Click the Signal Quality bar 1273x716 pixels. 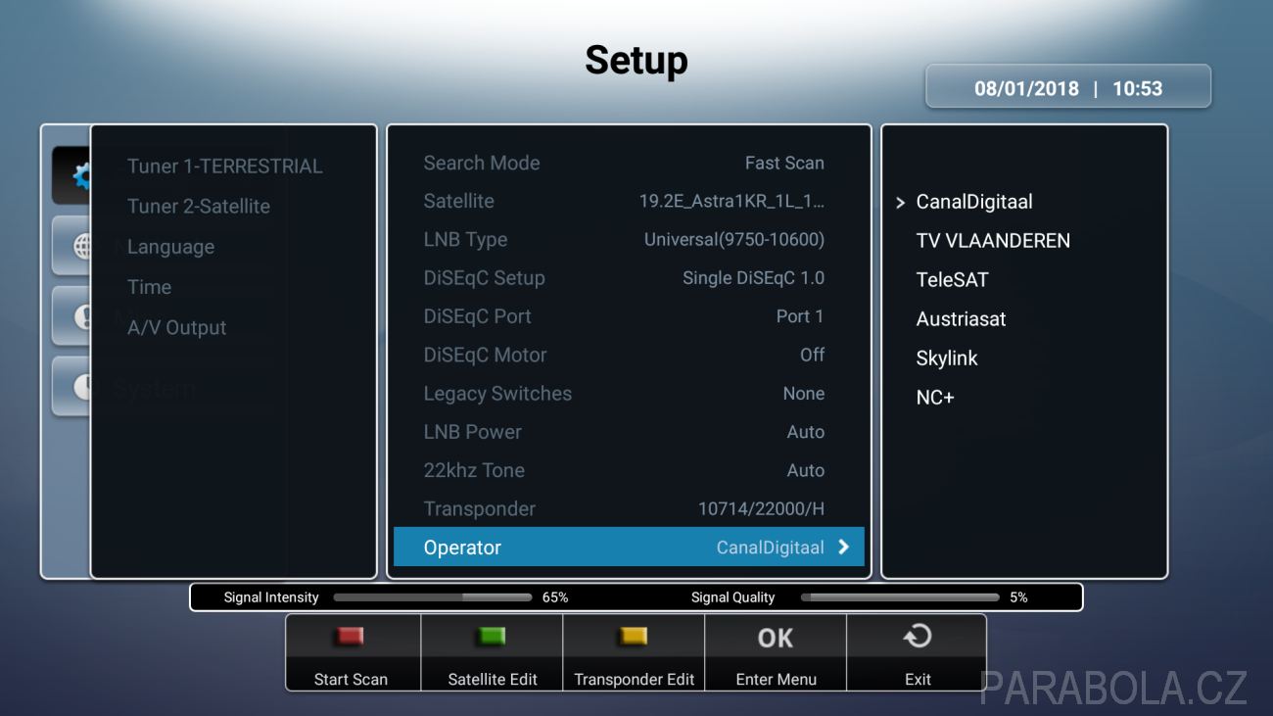click(x=900, y=597)
